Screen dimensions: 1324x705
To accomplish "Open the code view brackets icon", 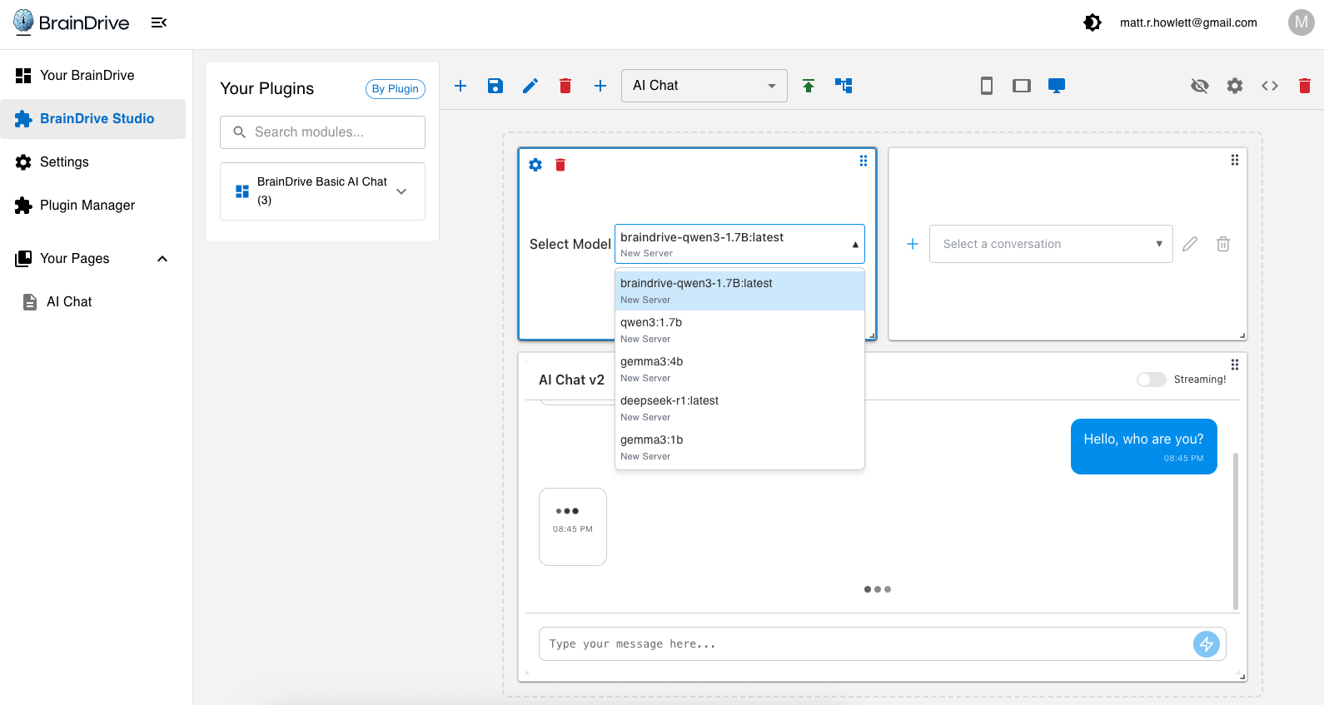I will click(x=1270, y=86).
